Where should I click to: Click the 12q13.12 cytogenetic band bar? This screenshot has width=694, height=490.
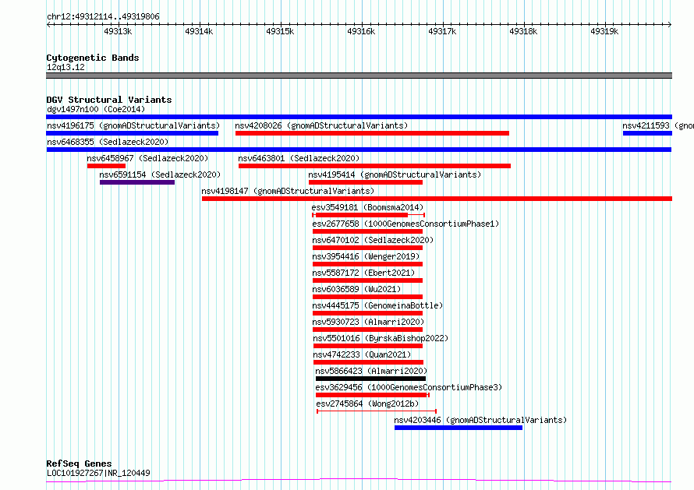click(x=359, y=76)
